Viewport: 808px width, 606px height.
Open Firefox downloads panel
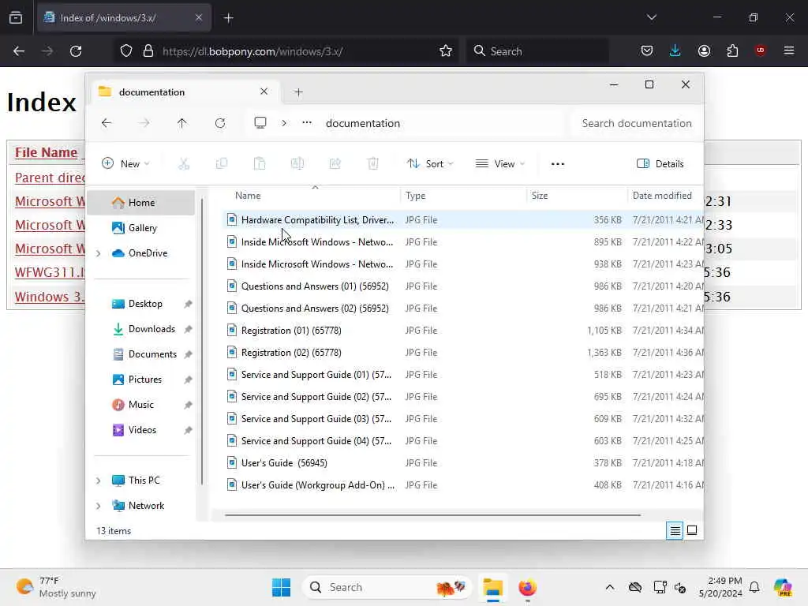click(675, 50)
